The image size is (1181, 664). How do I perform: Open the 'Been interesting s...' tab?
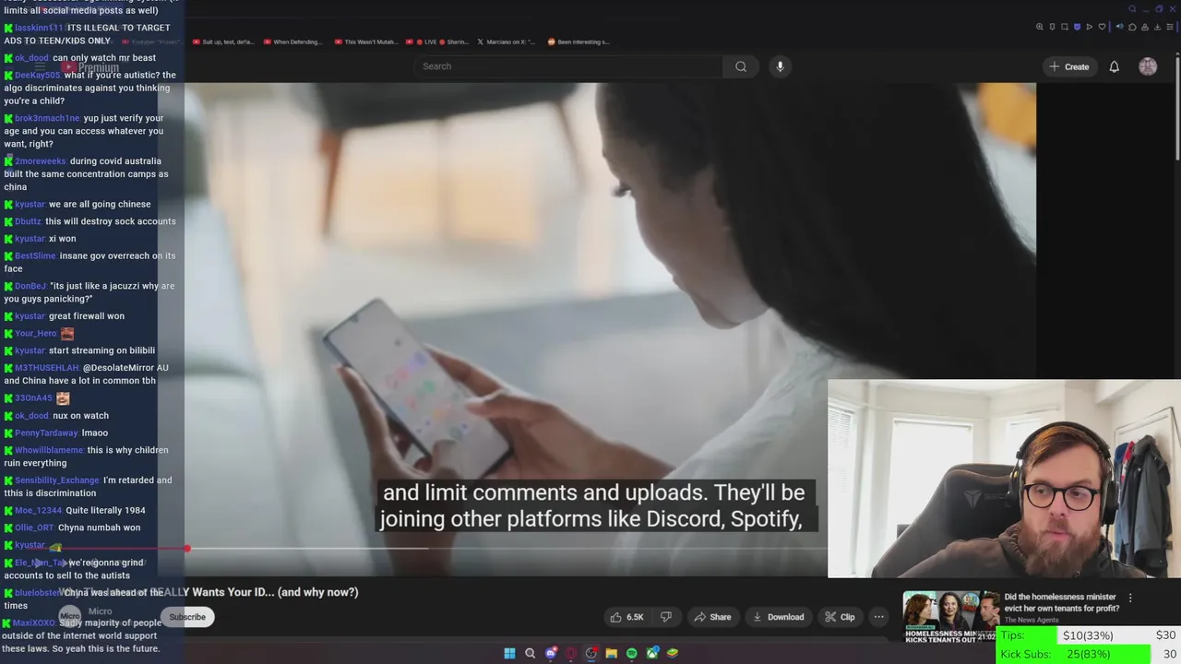[x=579, y=41]
